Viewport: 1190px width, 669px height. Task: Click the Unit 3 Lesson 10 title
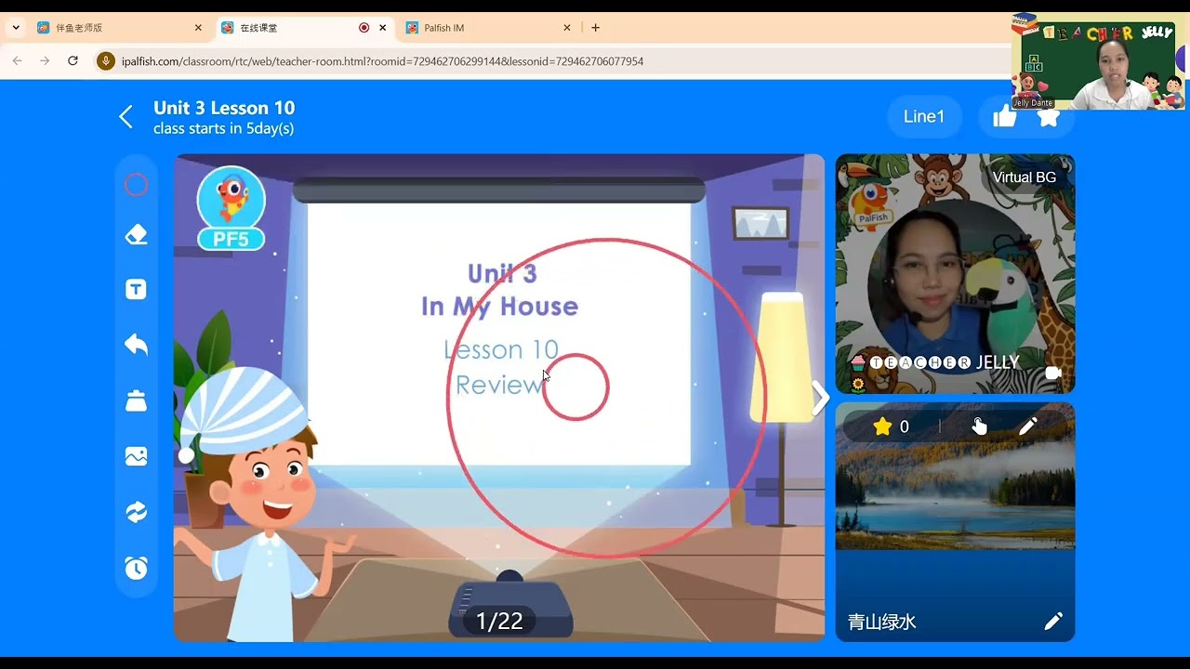(x=224, y=108)
